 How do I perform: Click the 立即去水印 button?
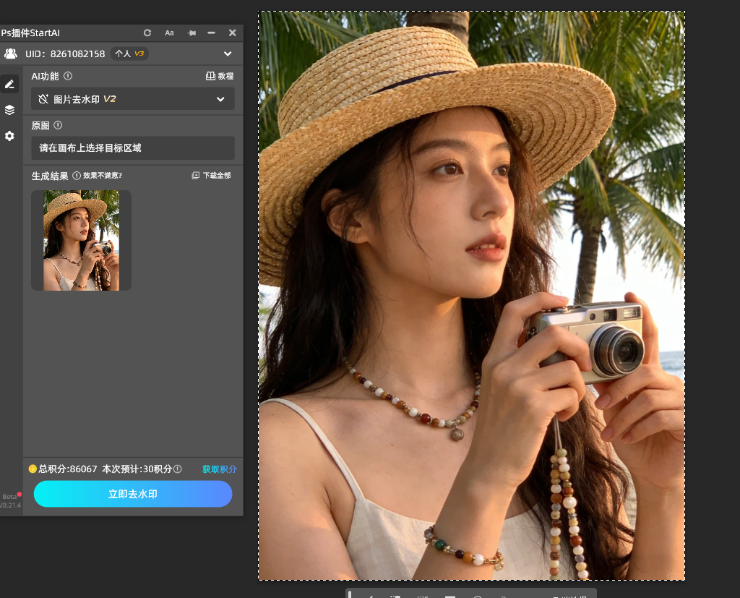tap(133, 494)
